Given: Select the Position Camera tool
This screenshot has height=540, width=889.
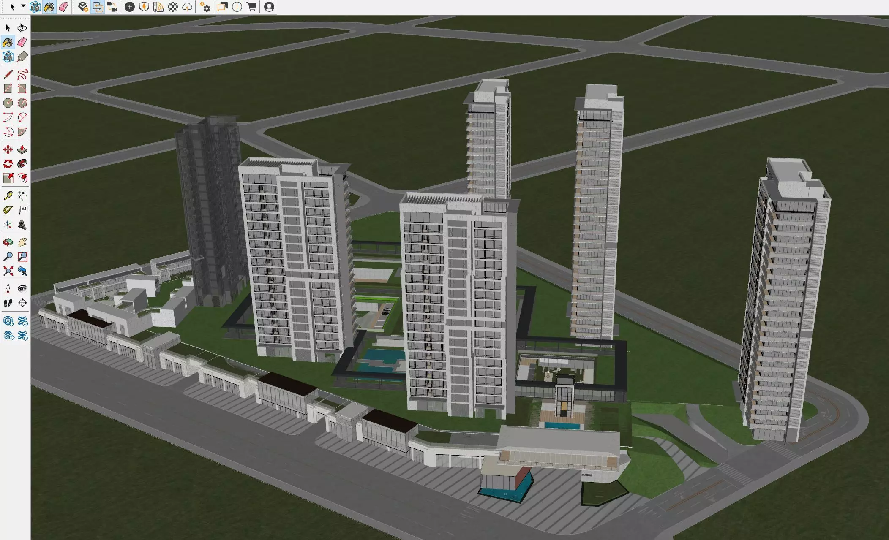Looking at the screenshot, I should [x=8, y=289].
